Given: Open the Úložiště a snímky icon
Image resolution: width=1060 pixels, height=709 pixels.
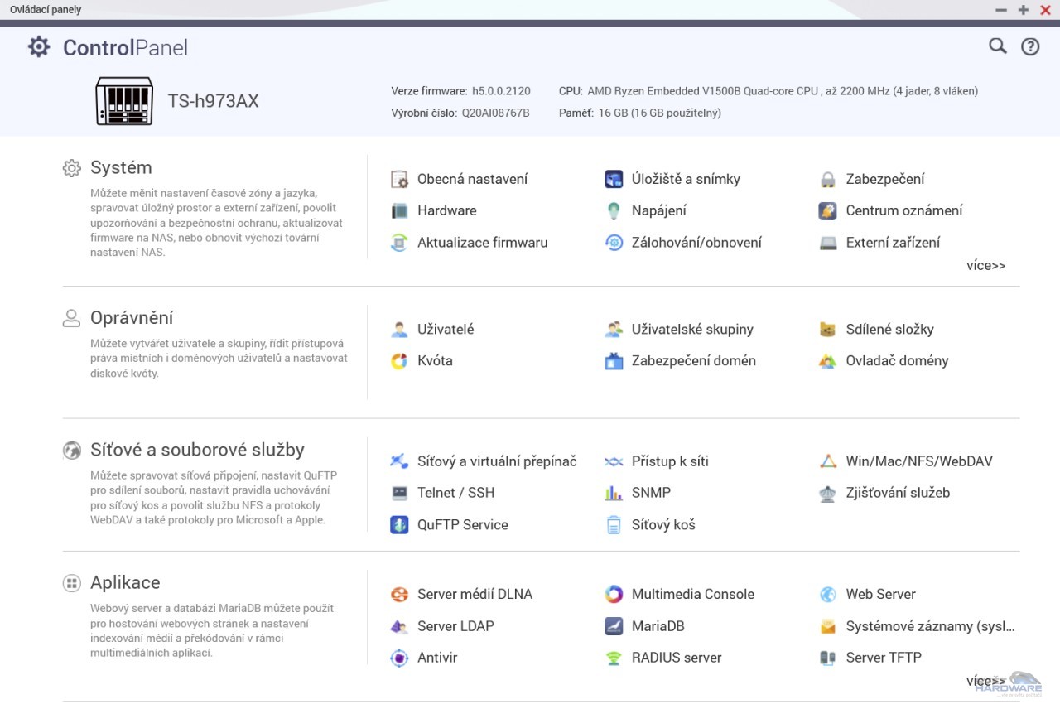Looking at the screenshot, I should click(614, 179).
